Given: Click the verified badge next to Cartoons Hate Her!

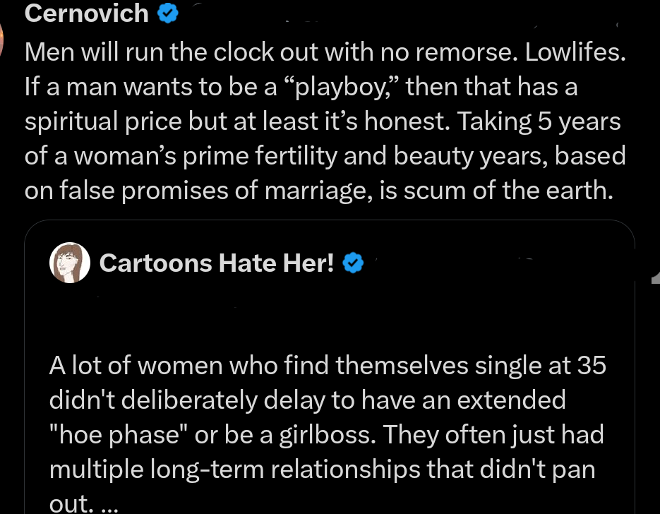Looking at the screenshot, I should click(x=353, y=263).
